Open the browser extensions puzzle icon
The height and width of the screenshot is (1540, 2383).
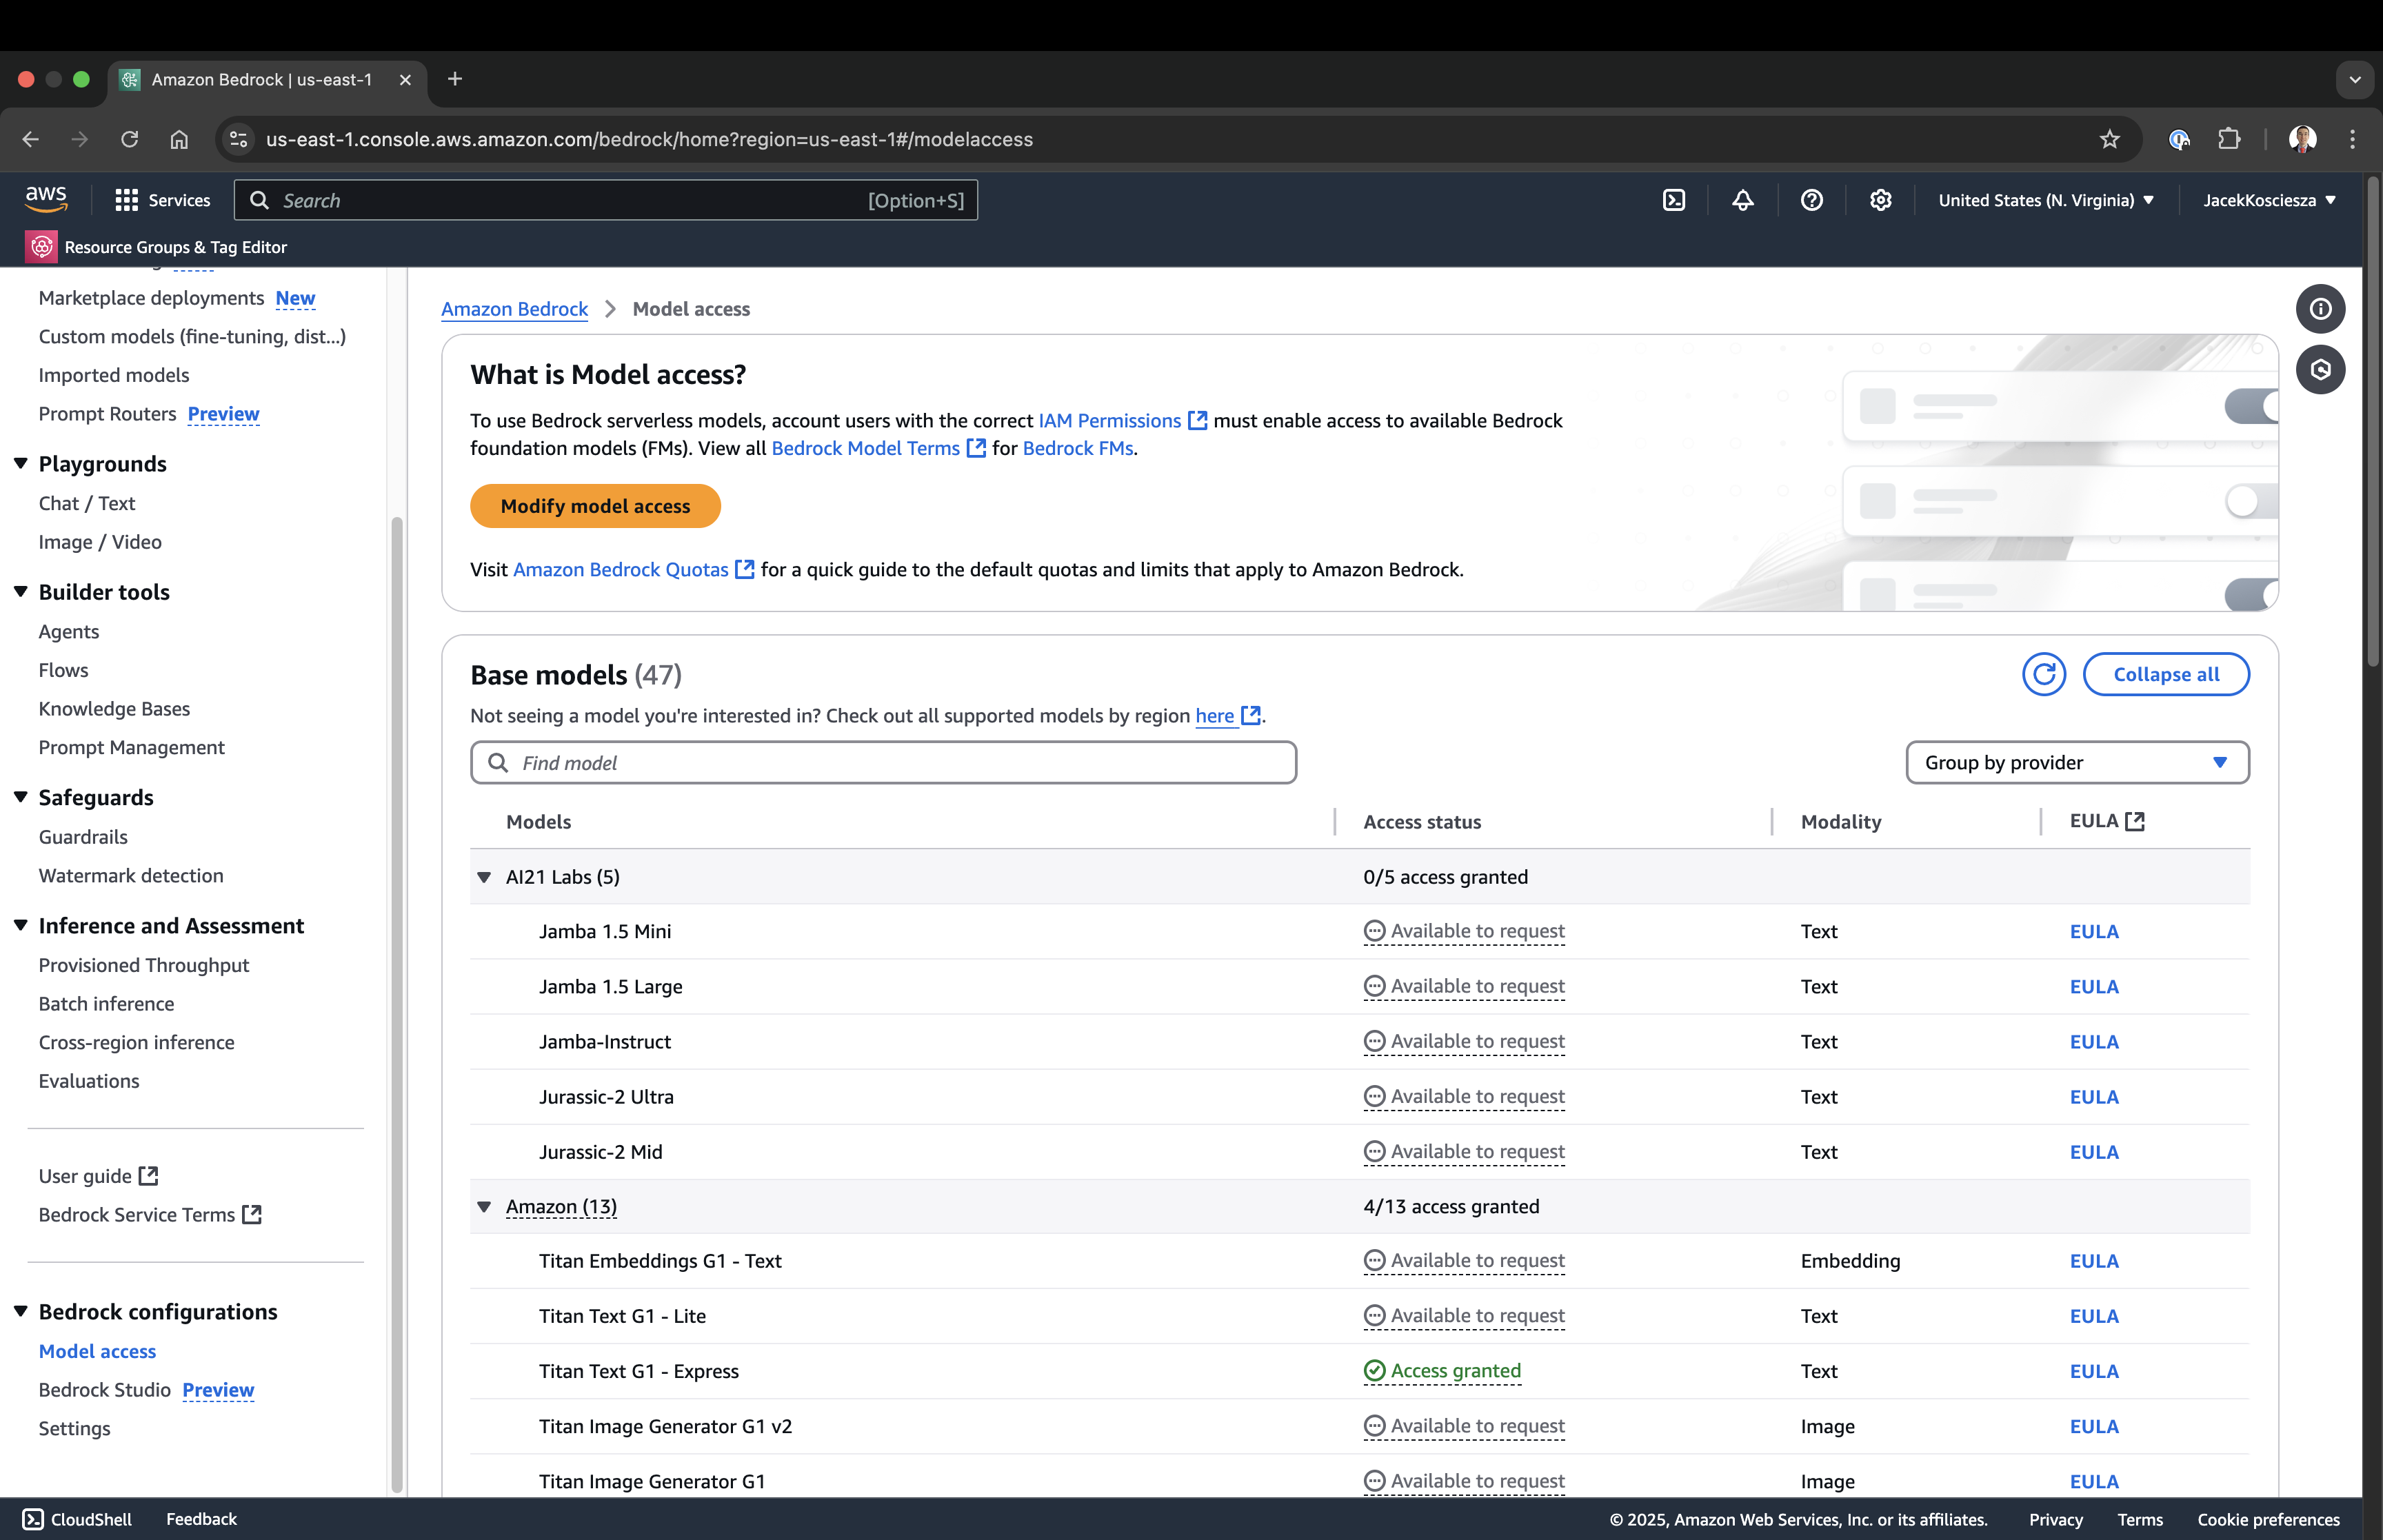click(x=2229, y=139)
